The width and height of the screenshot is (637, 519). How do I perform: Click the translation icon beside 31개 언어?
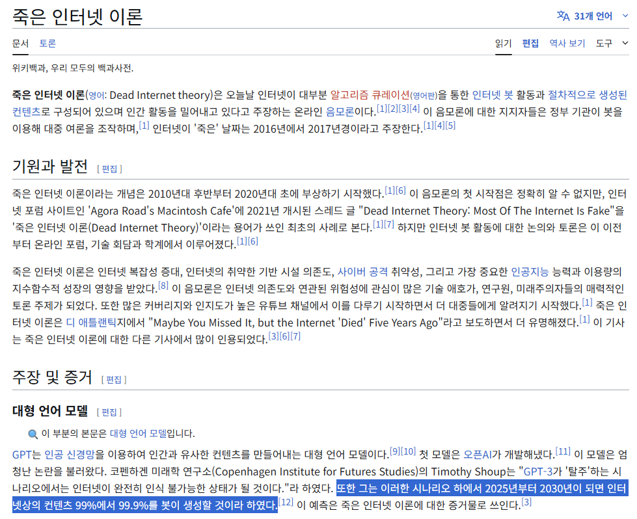(563, 16)
